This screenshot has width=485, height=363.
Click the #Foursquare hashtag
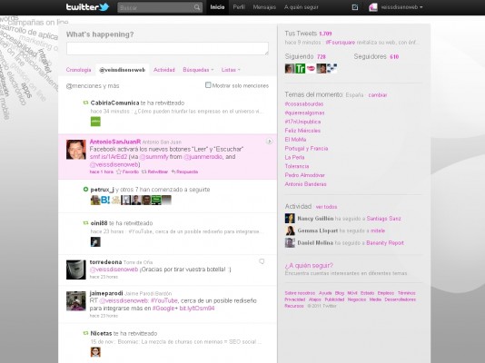pos(341,43)
